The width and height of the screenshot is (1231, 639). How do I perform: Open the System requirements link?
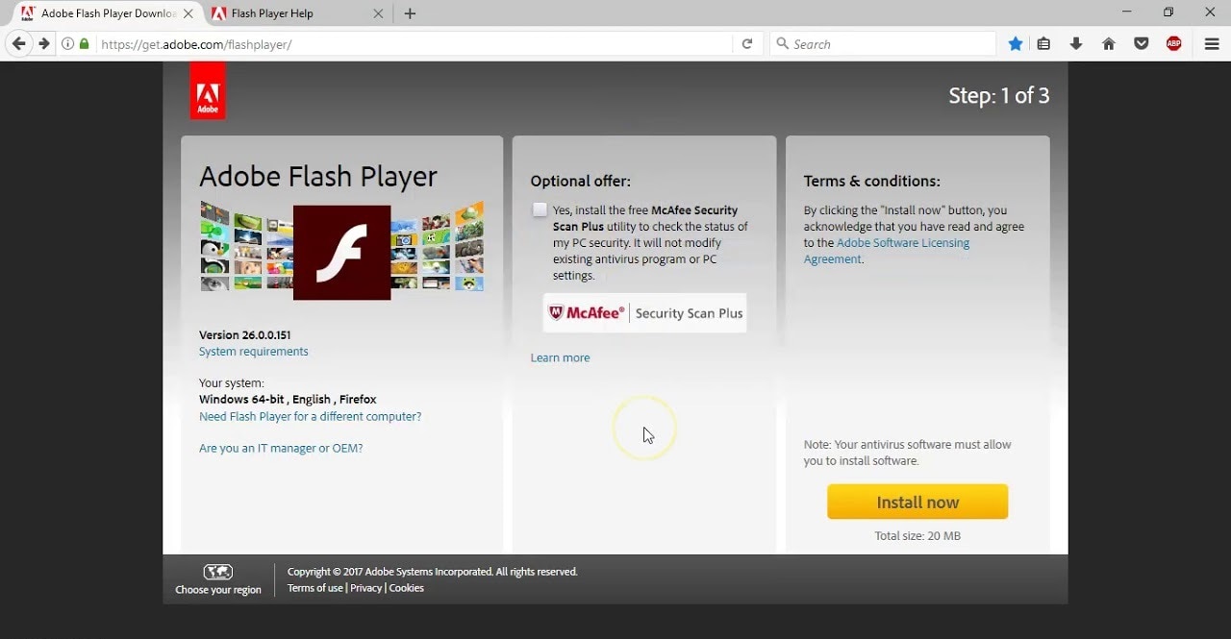pyautogui.click(x=254, y=352)
